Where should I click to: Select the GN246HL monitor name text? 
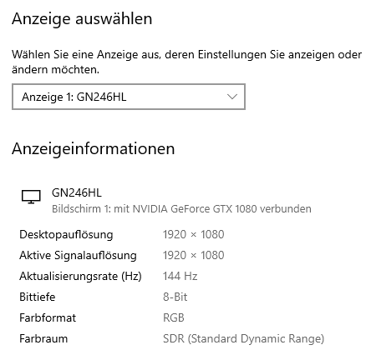coord(77,192)
